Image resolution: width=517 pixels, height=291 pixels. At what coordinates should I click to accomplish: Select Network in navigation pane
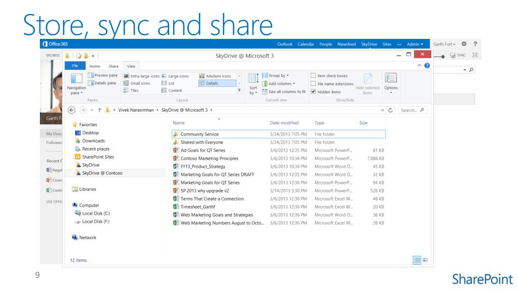[84, 237]
